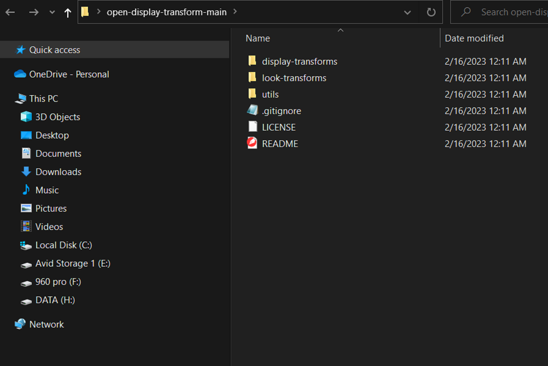
Task: Select LICENSE file name
Action: tap(279, 127)
